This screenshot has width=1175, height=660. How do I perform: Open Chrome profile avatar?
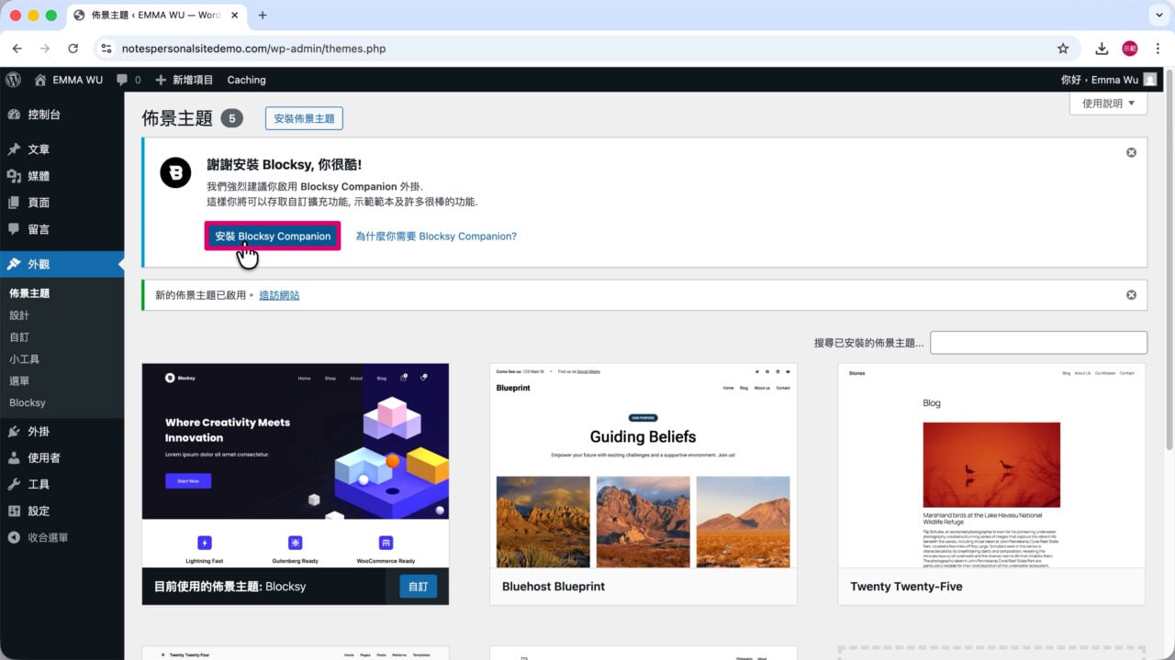[x=1130, y=49]
